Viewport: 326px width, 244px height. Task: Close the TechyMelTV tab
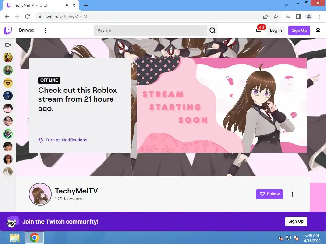pyautogui.click(x=74, y=5)
